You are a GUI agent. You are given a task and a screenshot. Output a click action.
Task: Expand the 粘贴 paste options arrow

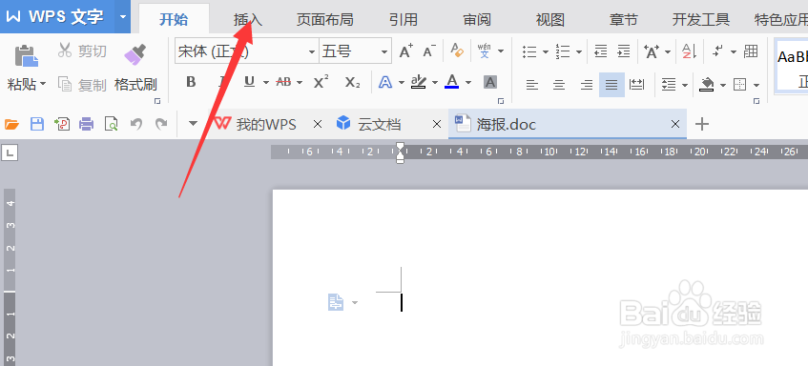click(x=43, y=84)
